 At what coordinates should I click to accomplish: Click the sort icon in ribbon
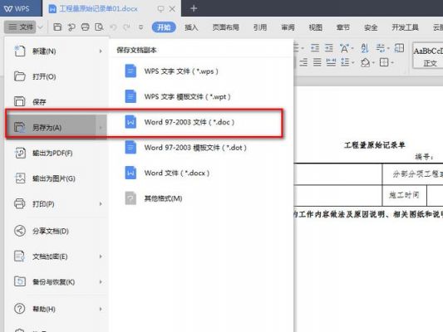365,48
